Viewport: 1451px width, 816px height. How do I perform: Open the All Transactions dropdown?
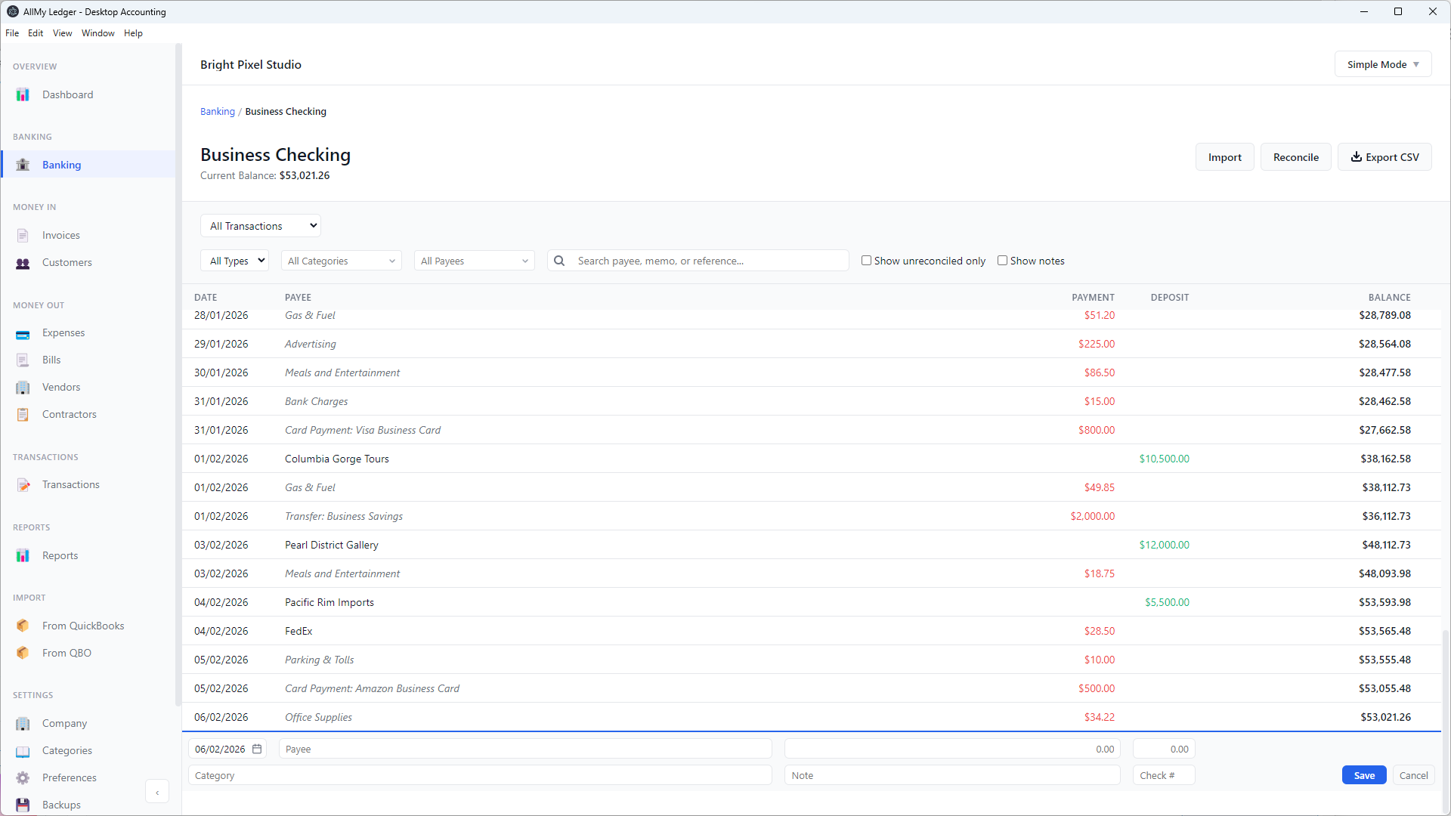260,225
